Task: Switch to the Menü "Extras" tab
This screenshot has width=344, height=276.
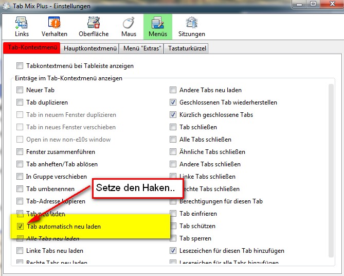Action: click(142, 48)
